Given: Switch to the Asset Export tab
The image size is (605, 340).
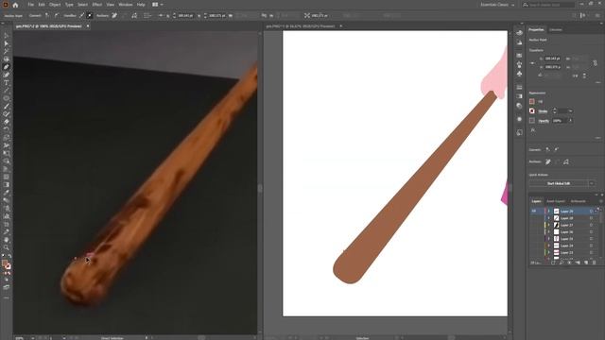Looking at the screenshot, I should tap(556, 201).
